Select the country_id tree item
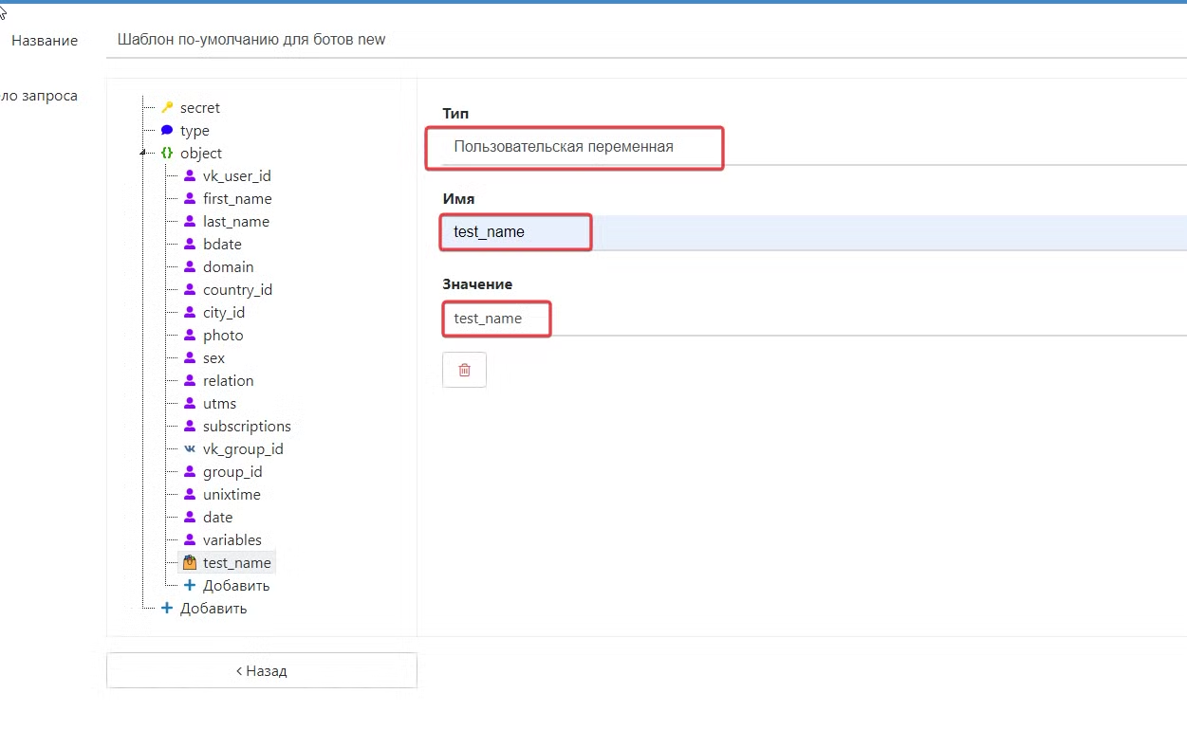 pyautogui.click(x=237, y=290)
